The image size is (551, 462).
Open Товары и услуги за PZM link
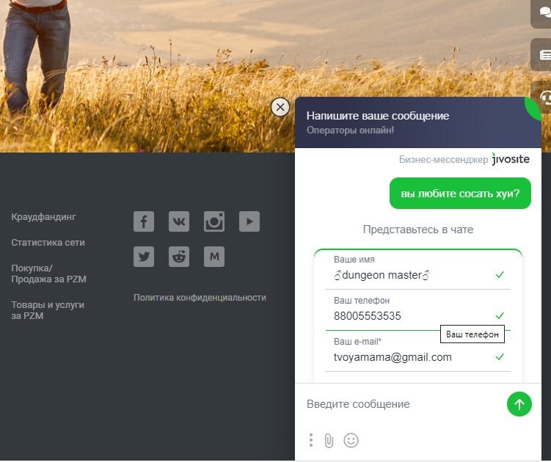pyautogui.click(x=48, y=310)
